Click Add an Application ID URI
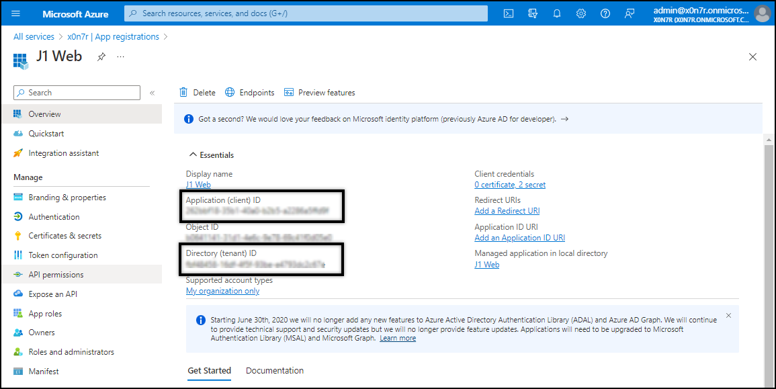Viewport: 776px width, 389px height. click(x=519, y=238)
